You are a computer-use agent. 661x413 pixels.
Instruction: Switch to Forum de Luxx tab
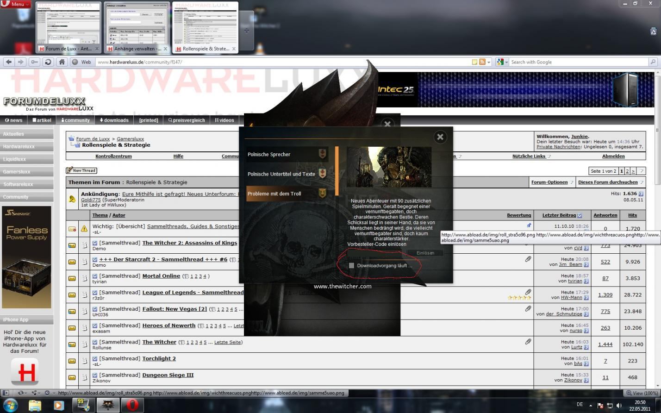68,28
